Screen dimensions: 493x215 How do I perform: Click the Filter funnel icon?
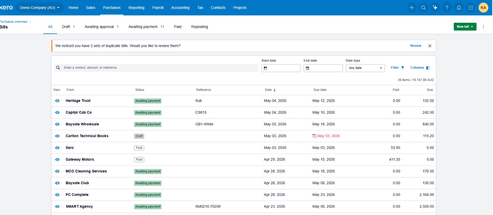pos(402,68)
